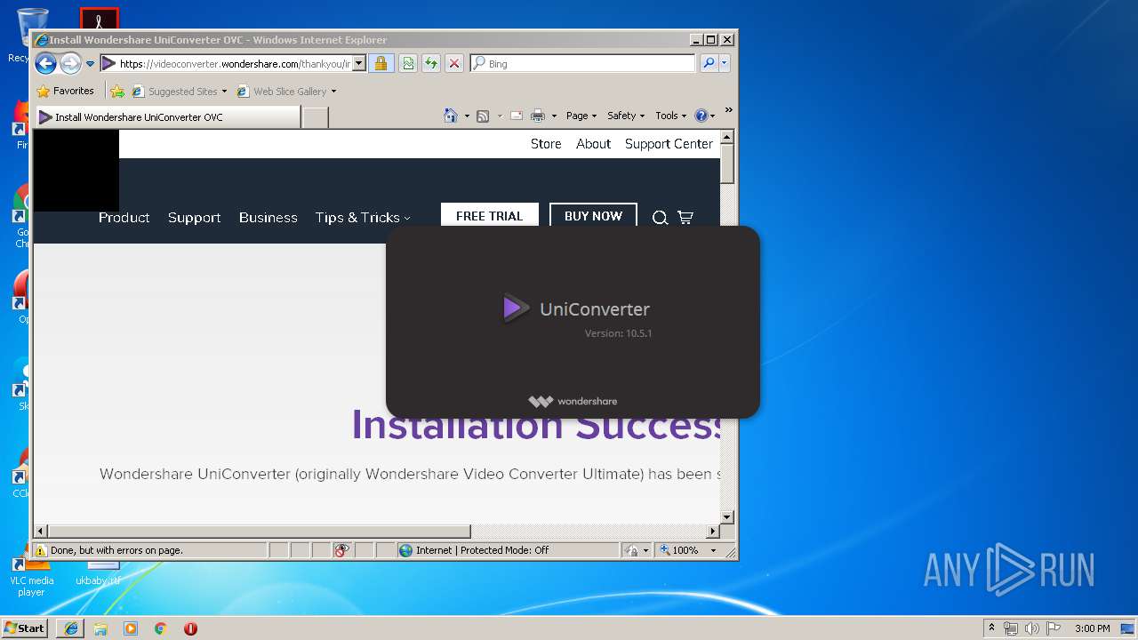The image size is (1138, 640).
Task: Click the 100% zoom level button
Action: click(x=678, y=550)
